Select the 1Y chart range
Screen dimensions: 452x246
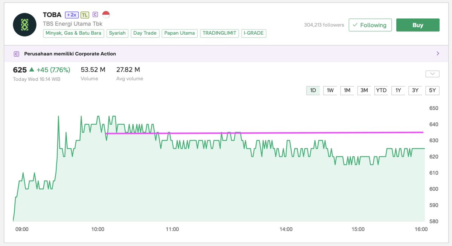coord(398,90)
